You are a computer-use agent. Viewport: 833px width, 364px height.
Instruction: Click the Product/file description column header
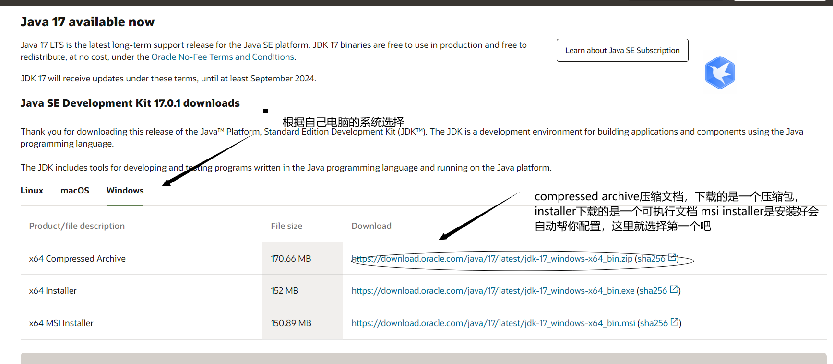pyautogui.click(x=77, y=226)
